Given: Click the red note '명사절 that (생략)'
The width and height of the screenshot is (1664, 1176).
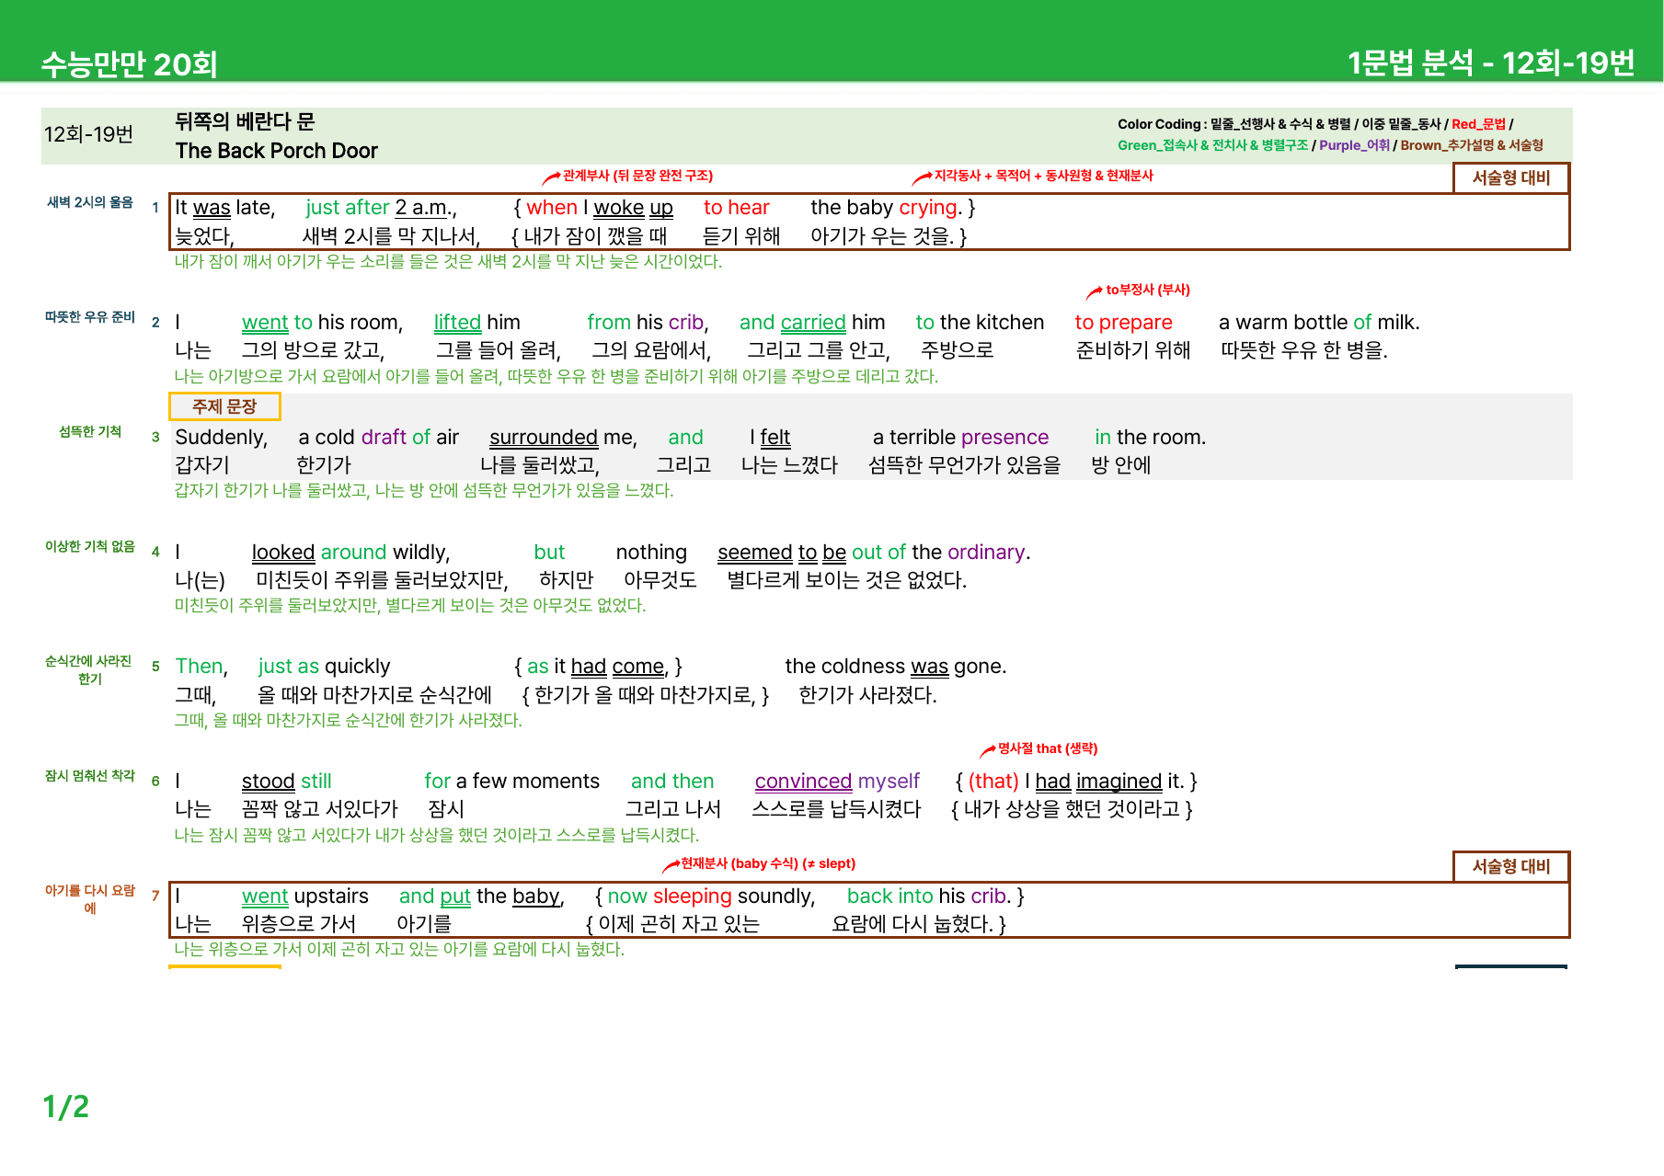Looking at the screenshot, I should [1048, 748].
